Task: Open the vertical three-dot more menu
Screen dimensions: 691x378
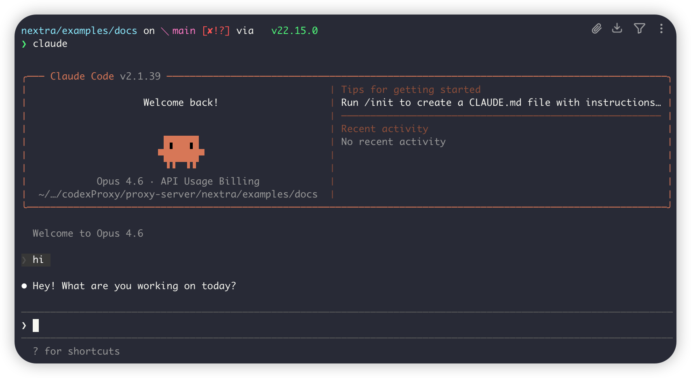Action: 661,29
